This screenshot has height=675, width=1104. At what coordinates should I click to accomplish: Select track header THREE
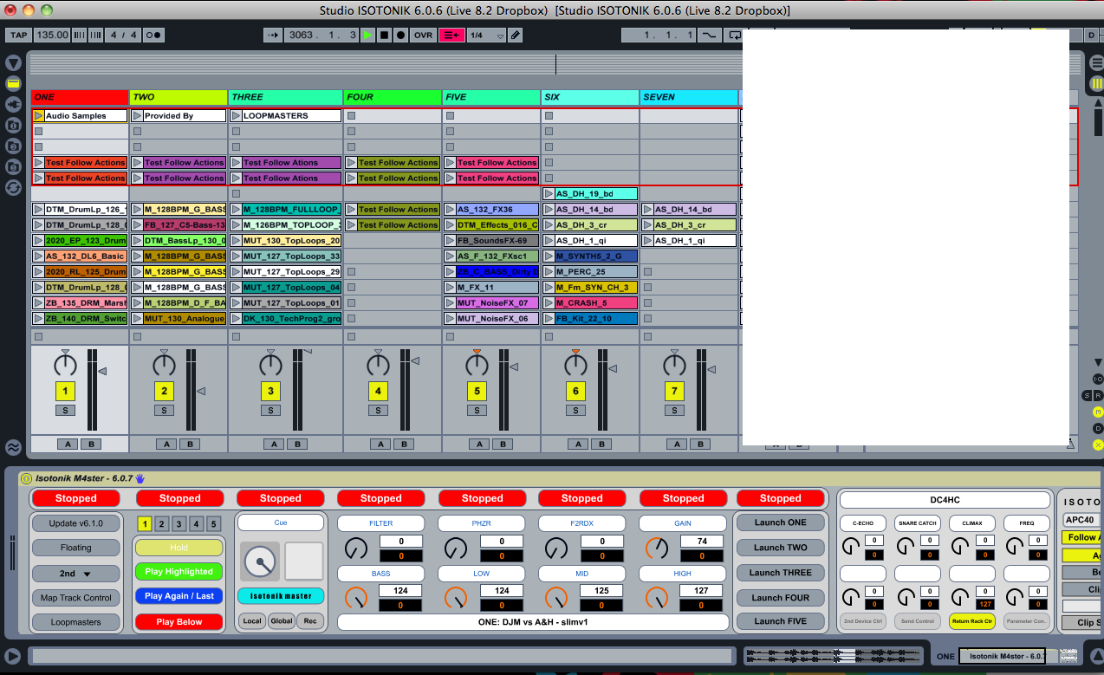pos(286,97)
